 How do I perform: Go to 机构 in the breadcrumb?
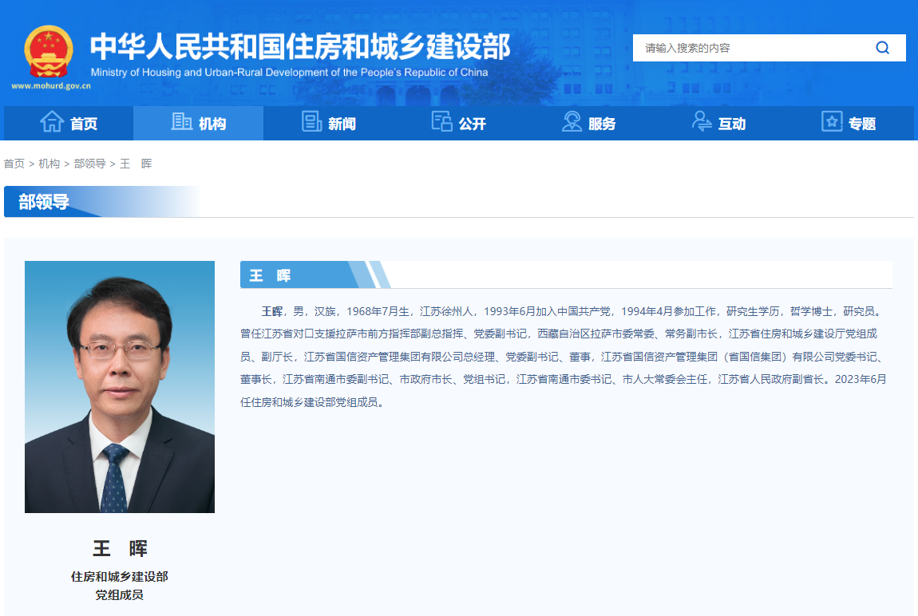pos(49,164)
